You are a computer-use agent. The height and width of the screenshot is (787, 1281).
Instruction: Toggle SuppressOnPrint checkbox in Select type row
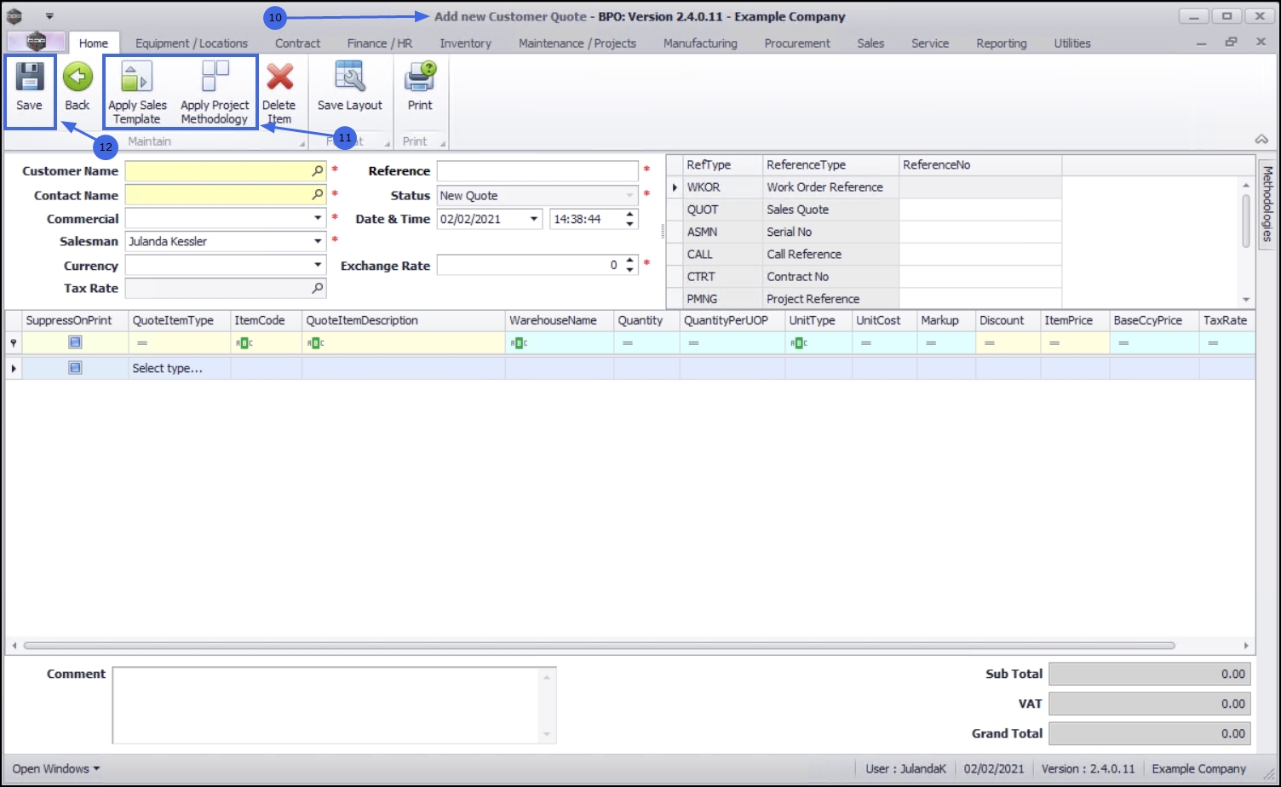point(75,368)
